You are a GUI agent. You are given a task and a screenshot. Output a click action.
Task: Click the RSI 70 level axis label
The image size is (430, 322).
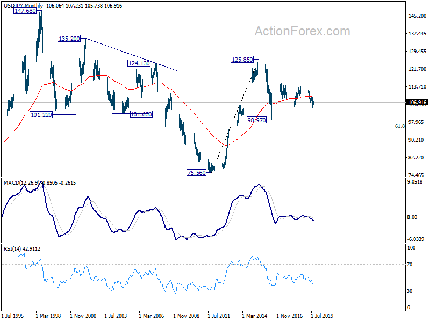pos(410,264)
